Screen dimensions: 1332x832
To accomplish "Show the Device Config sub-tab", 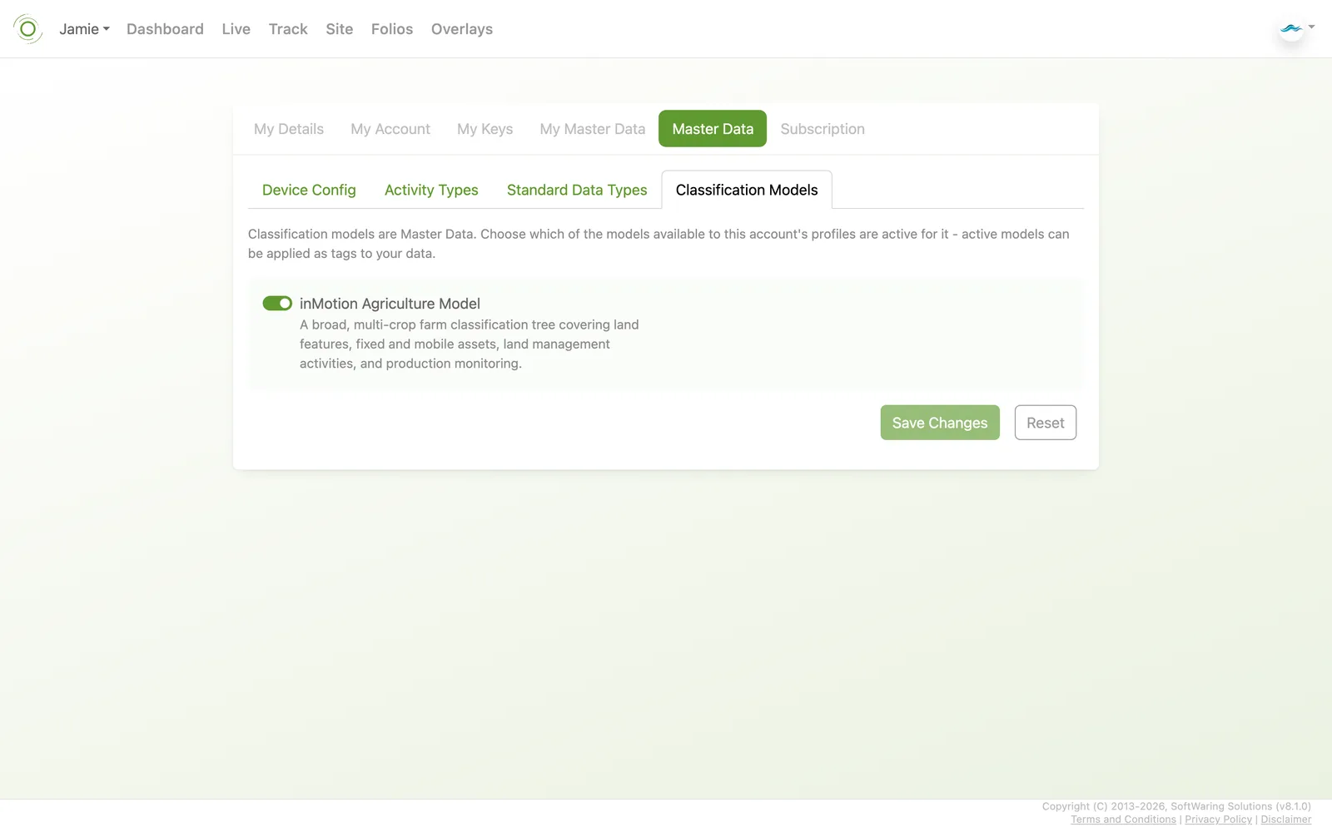I will pos(309,190).
